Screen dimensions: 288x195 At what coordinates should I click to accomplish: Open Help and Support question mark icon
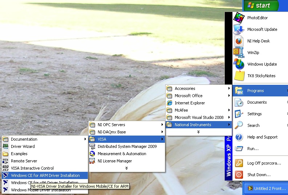coord(239,137)
